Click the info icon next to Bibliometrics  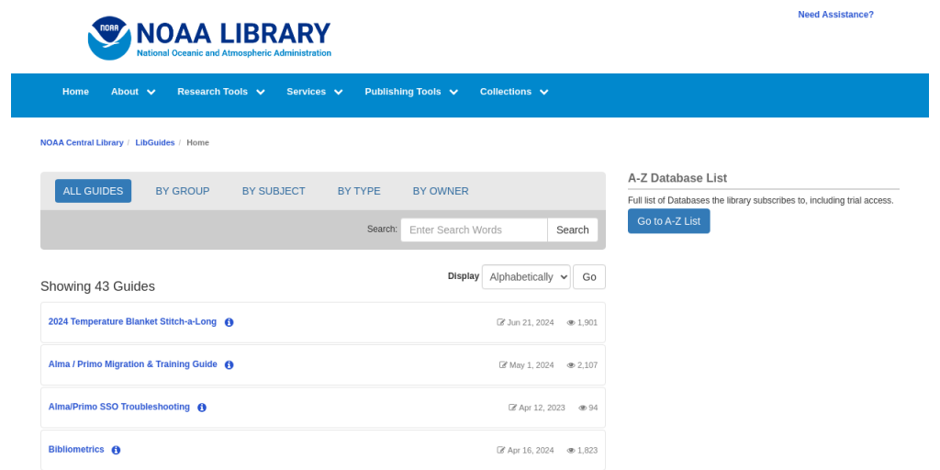point(117,450)
